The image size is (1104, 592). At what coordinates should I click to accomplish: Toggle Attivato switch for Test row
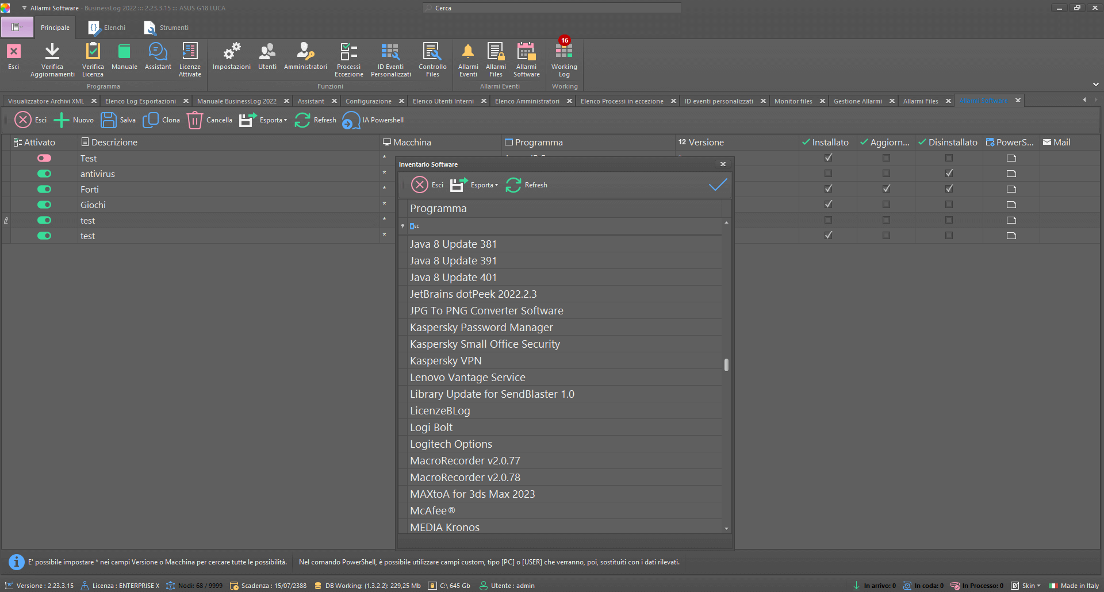coord(44,158)
